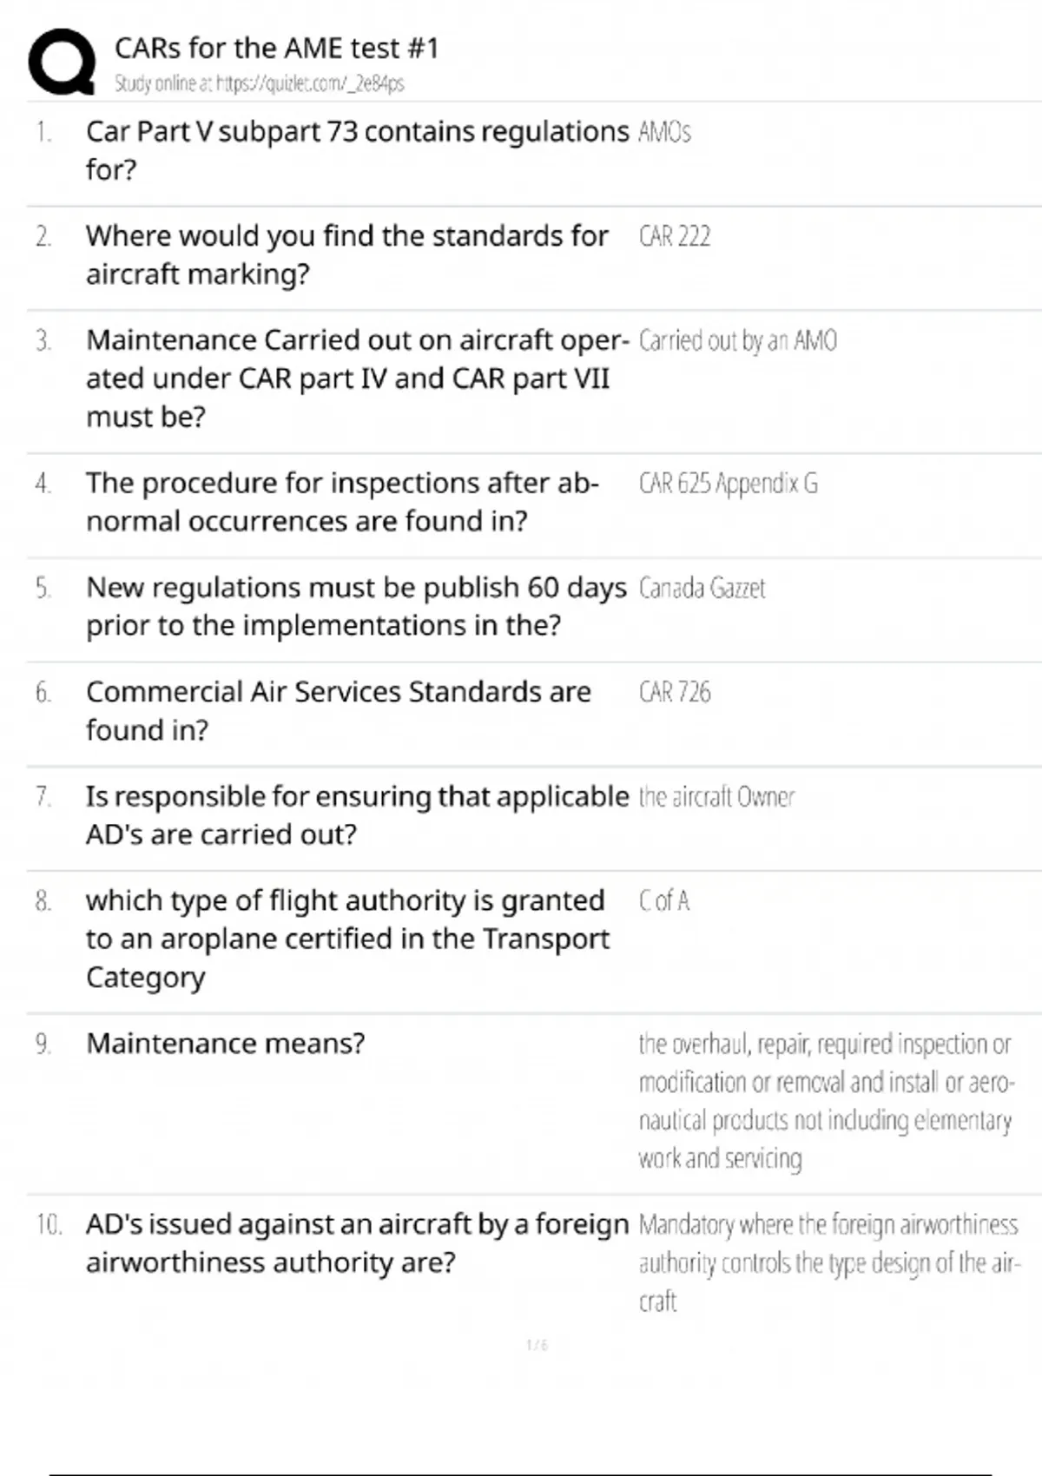1042x1476 pixels.
Task: Click the answer 'Carried out by an AMO'
Action: point(737,340)
